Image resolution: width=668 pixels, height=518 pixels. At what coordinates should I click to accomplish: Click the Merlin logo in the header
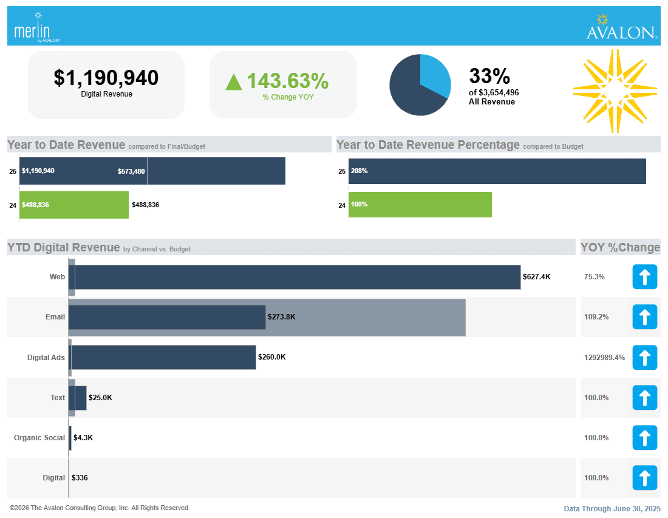(x=36, y=27)
